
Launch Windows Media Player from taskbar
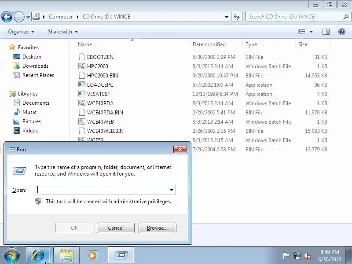[92, 256]
